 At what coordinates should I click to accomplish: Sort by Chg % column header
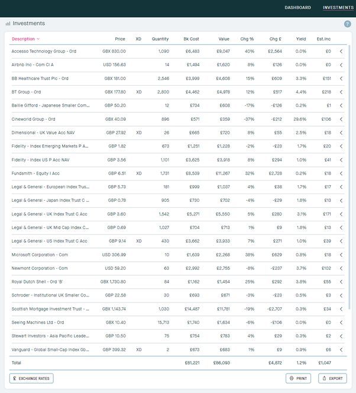pos(247,39)
